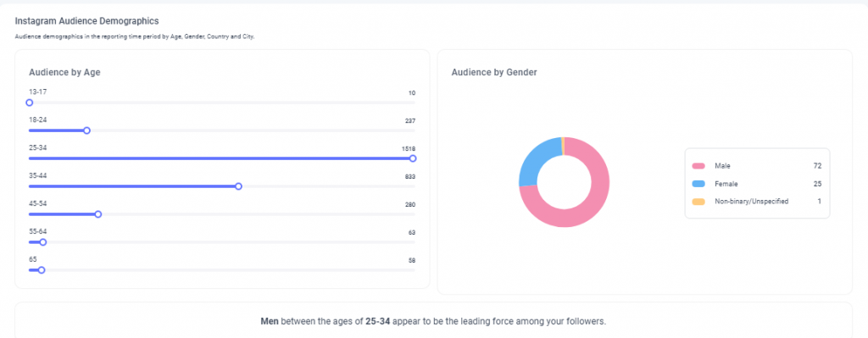Viewport: 868px width, 338px height.
Task: Click the Non-binary/Unspecified value 1
Action: tap(820, 202)
